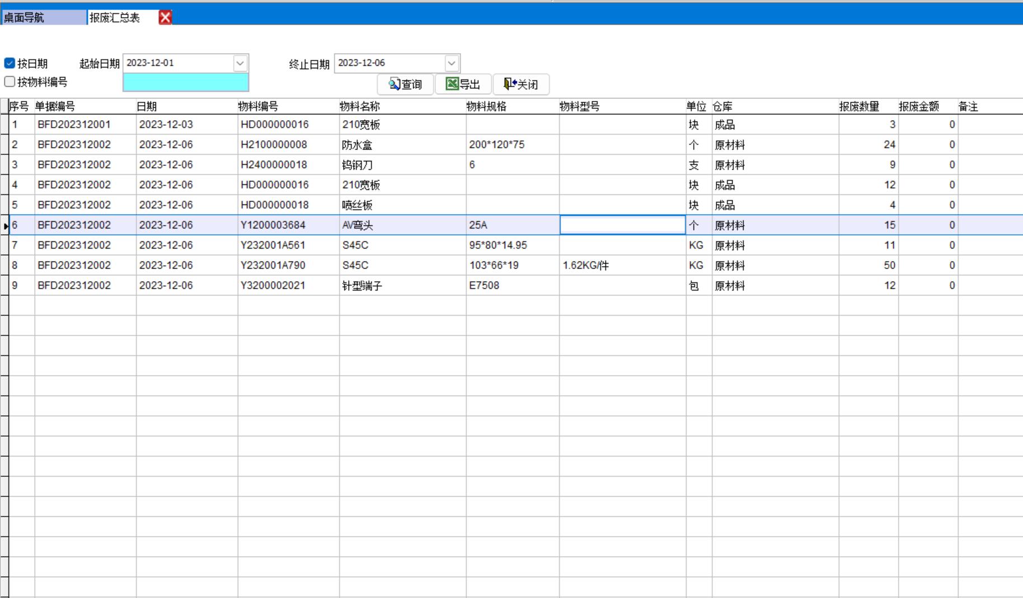Viewport: 1023px width, 598px height.
Task: Sort by 报废数量 column header
Action: pyautogui.click(x=859, y=106)
